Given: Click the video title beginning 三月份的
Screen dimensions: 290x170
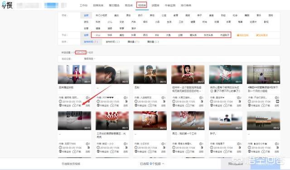Looking at the screenshot, I should (x=111, y=135).
